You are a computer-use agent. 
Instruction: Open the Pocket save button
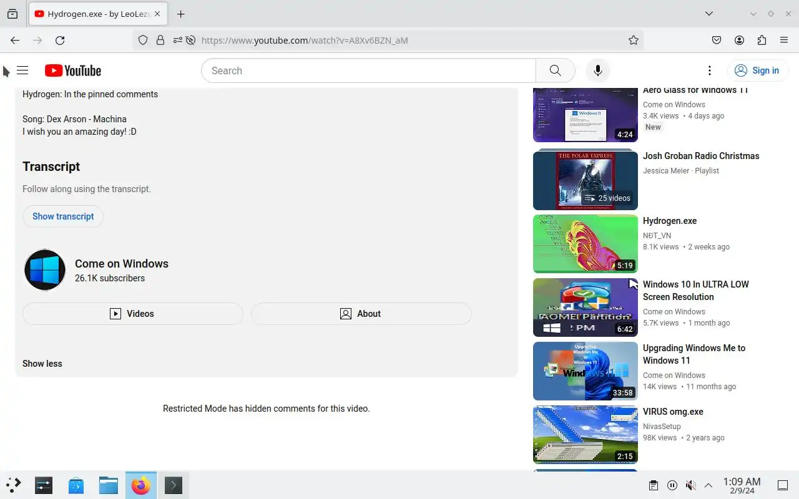pyautogui.click(x=717, y=40)
